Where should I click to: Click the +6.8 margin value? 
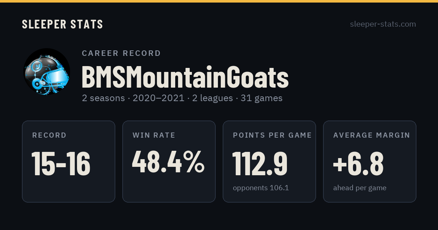(x=358, y=164)
